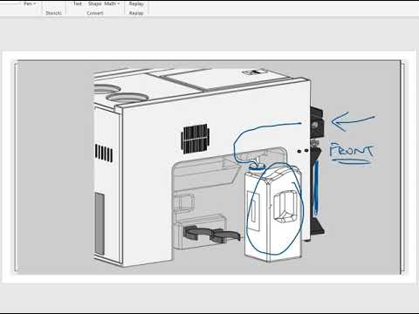Click the Convert group label
Screen dimensions: 419x314
(x=95, y=13)
